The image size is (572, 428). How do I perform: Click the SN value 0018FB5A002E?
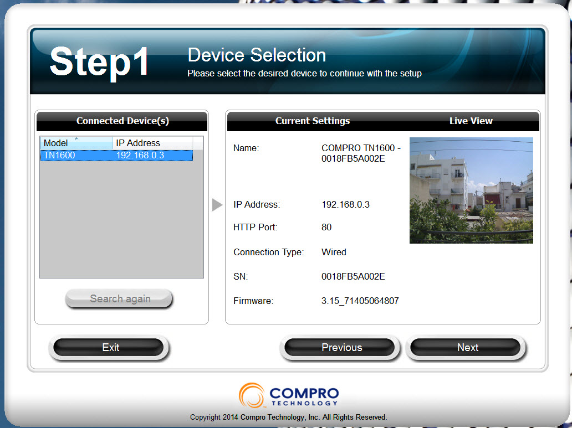pos(353,276)
